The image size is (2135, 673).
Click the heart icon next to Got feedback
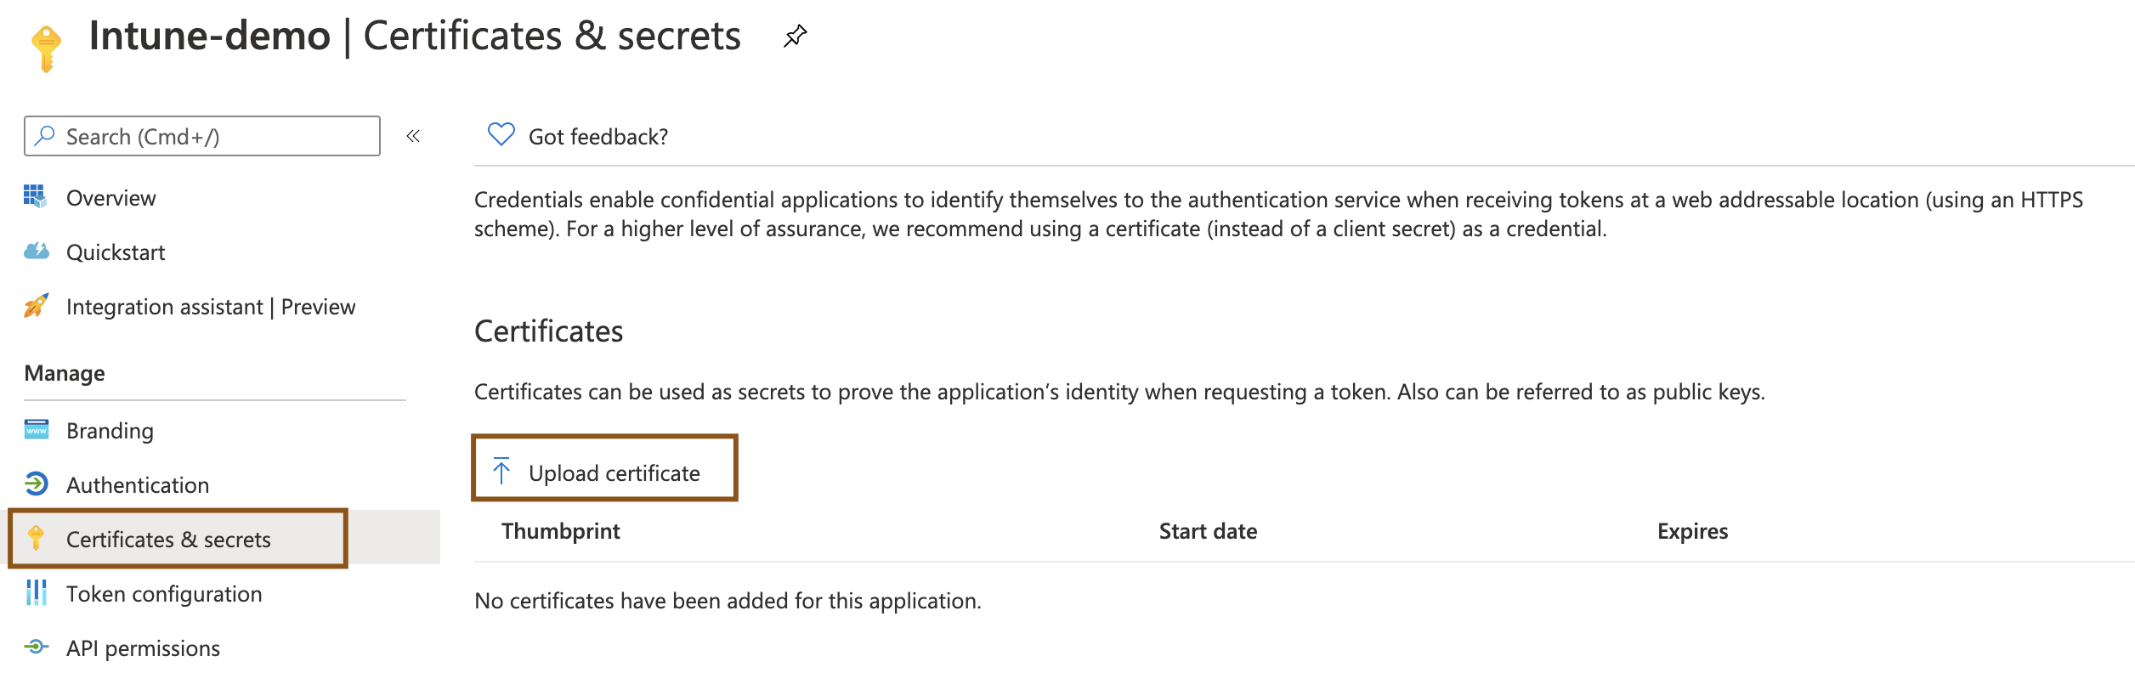point(501,133)
